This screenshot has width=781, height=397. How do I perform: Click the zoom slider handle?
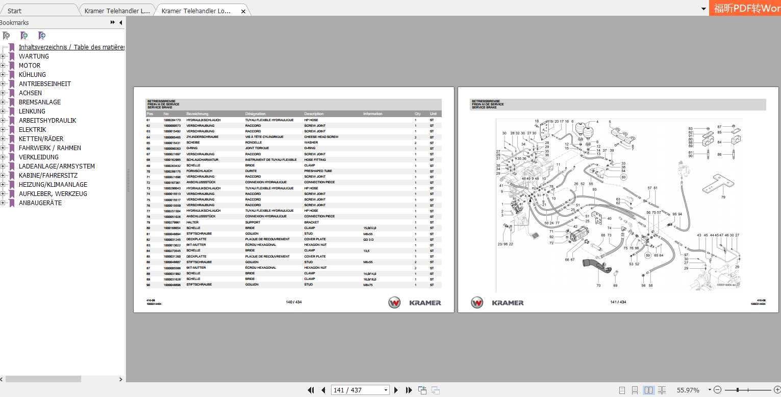tap(738, 390)
